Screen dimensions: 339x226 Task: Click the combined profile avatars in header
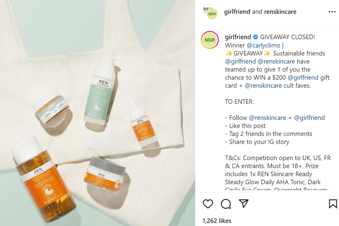(x=210, y=12)
